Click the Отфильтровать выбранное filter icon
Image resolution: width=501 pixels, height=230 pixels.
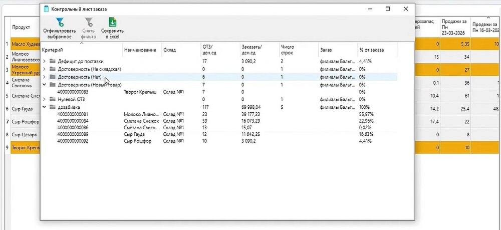(x=60, y=22)
